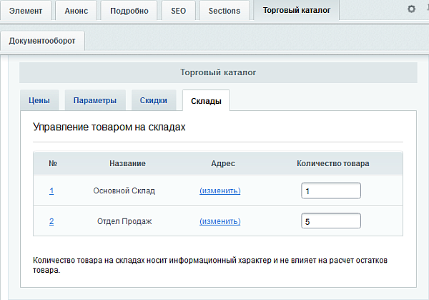Click (изменить) for Основной Склад
Viewport: 429px width, 300px height.
[220, 191]
